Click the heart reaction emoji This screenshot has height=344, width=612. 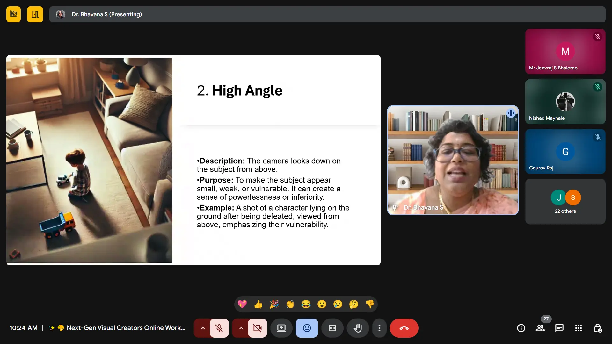click(x=242, y=304)
